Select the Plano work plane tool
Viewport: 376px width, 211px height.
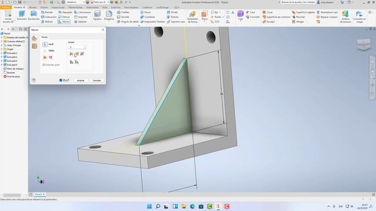click(204, 16)
